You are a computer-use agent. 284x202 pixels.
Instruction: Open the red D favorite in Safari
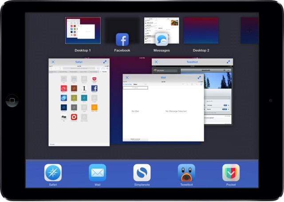coord(74,117)
